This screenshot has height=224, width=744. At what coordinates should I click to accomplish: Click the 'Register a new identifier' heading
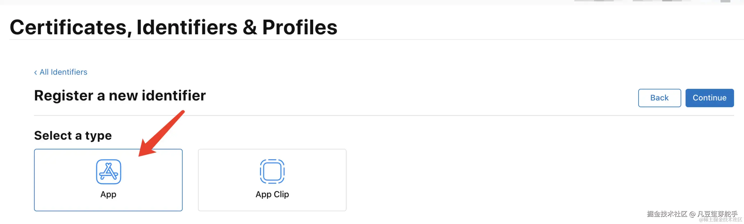(x=120, y=96)
